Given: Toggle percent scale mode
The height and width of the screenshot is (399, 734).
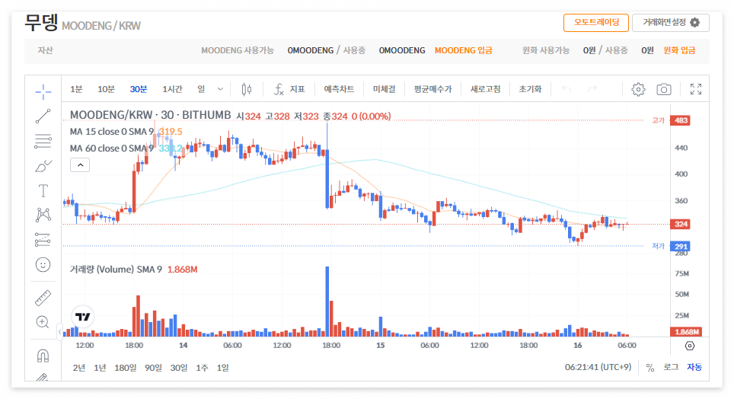Looking at the screenshot, I should pos(649,368).
